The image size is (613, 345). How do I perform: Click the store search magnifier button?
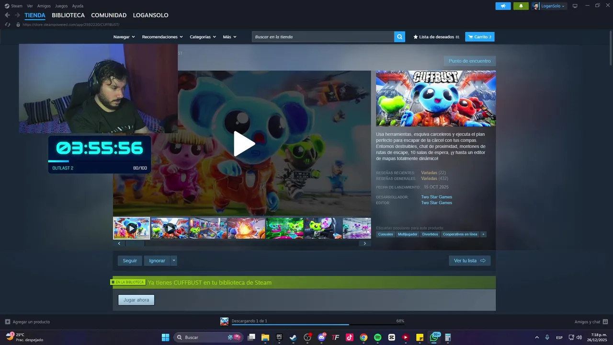coord(399,37)
